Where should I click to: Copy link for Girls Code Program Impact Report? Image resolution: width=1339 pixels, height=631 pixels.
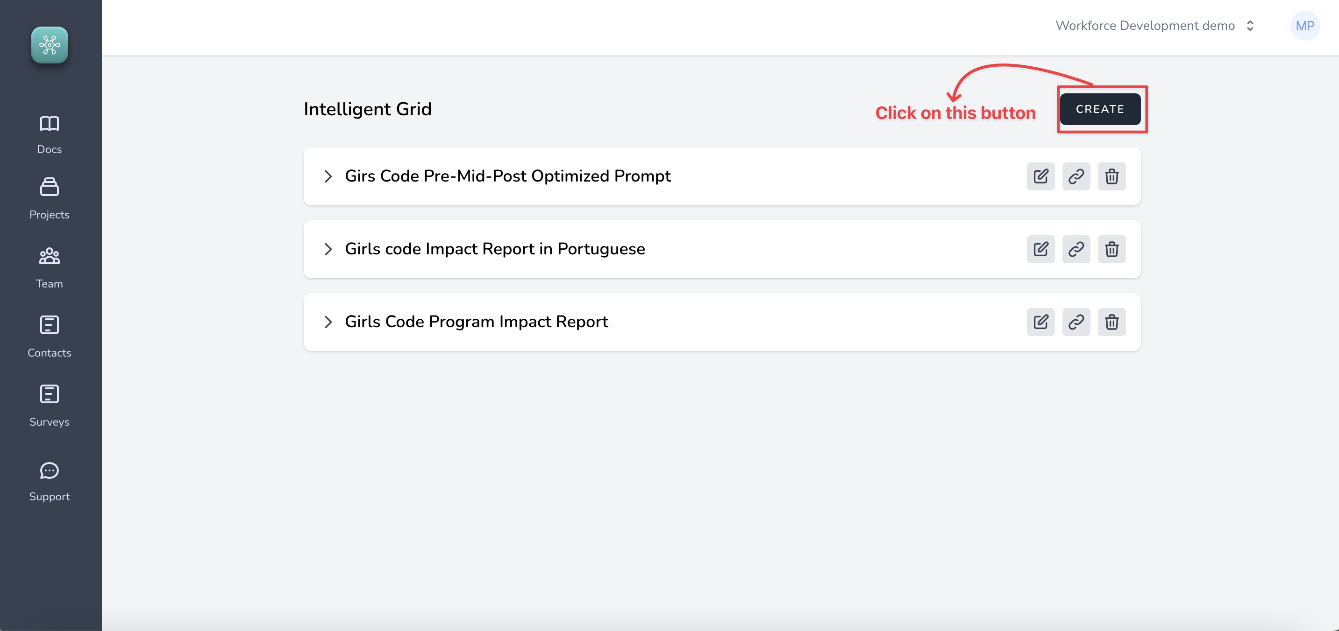1076,322
